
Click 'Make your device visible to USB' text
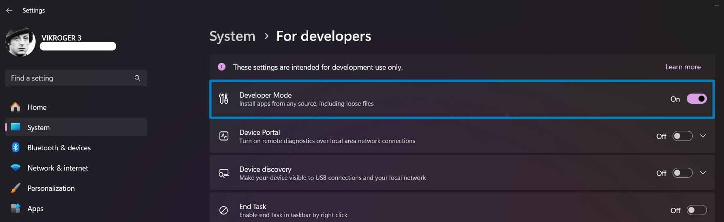(x=332, y=178)
